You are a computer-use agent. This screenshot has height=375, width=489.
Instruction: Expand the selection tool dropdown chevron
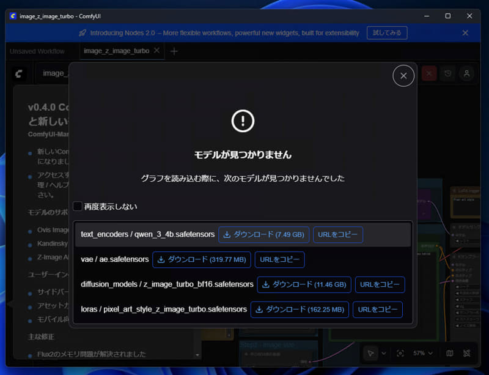pyautogui.click(x=383, y=353)
